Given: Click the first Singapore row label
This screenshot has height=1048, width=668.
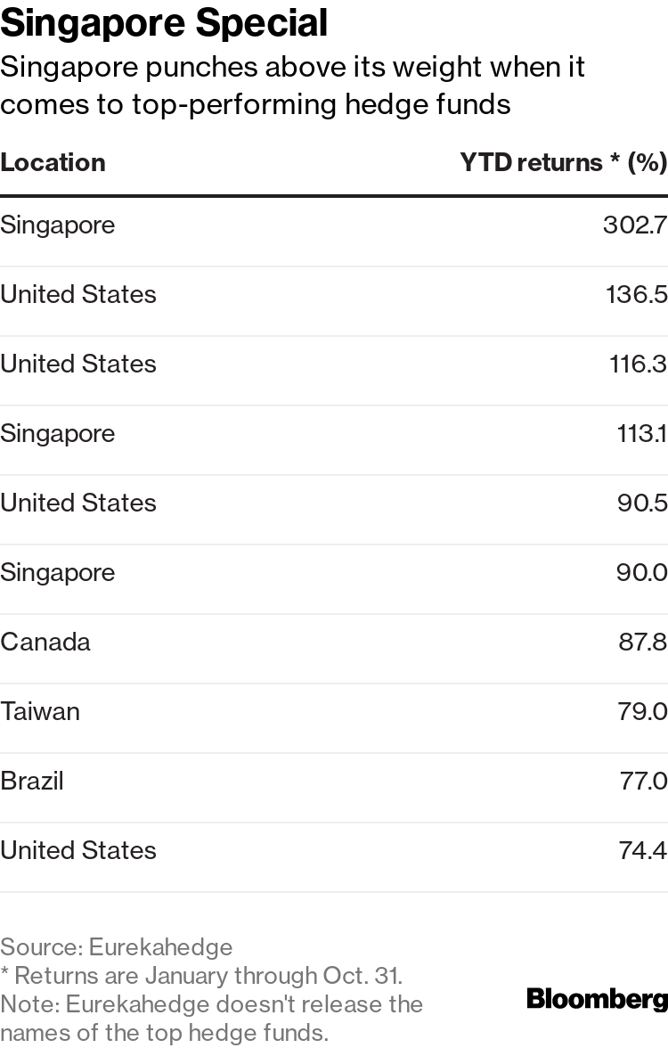Looking at the screenshot, I should pos(57,226).
